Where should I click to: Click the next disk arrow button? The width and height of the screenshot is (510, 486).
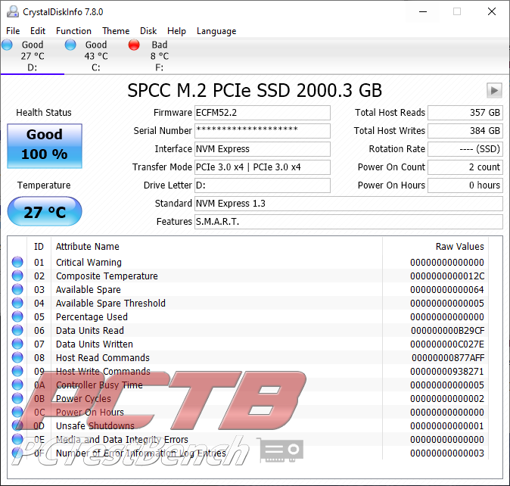[494, 90]
